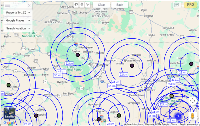
Task: Click the I-90 shield below Buffalo
Action: pyautogui.click(x=102, y=81)
